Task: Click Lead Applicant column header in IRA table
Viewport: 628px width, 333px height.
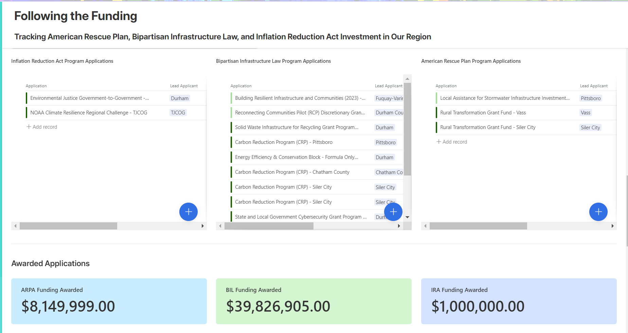Action: click(x=184, y=86)
